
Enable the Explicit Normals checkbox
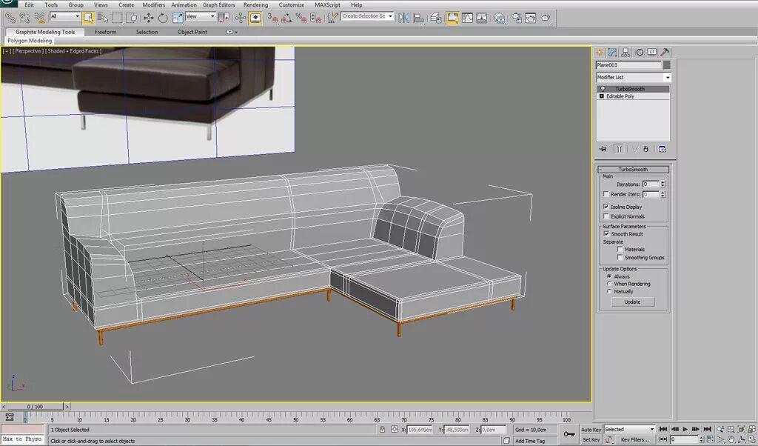(606, 216)
